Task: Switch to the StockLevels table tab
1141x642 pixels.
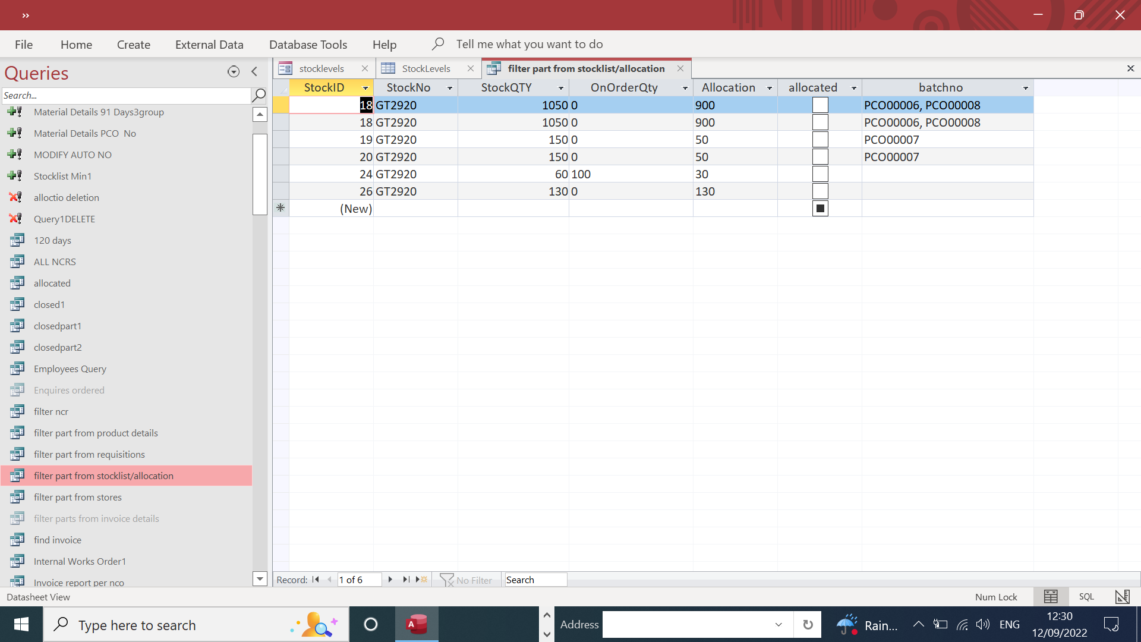Action: click(425, 68)
